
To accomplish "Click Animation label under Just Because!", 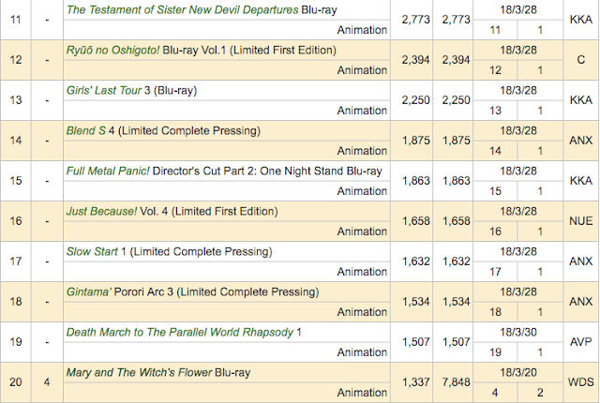I will [x=362, y=231].
